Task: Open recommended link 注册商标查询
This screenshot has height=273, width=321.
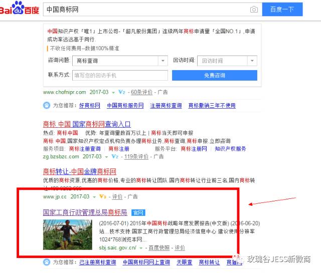Action: coord(166,106)
